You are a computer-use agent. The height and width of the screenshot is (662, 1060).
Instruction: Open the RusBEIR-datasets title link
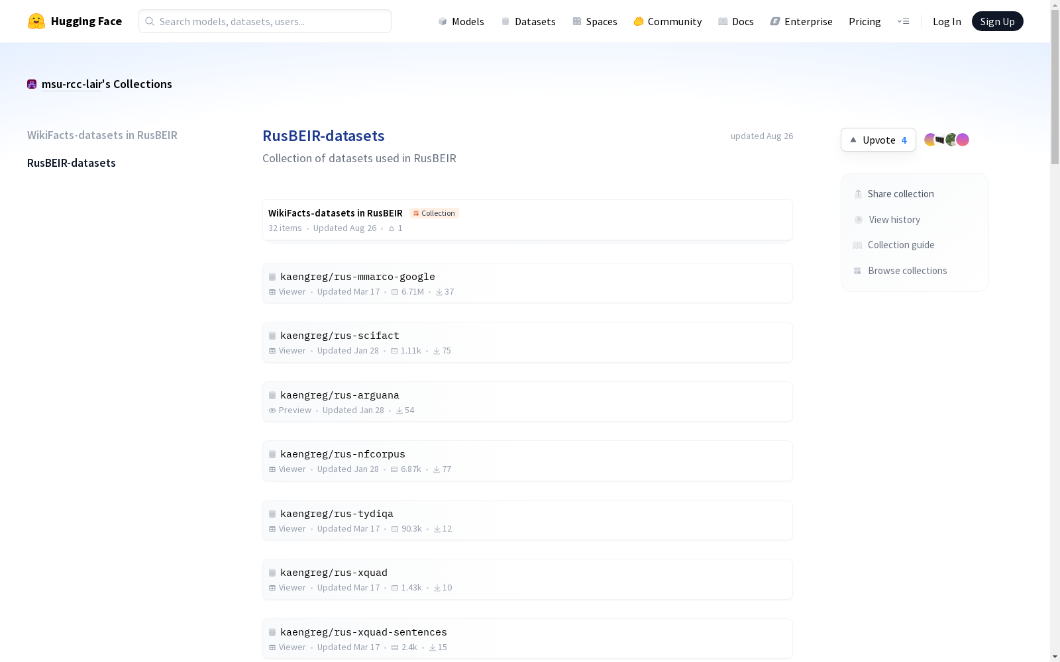(x=323, y=136)
